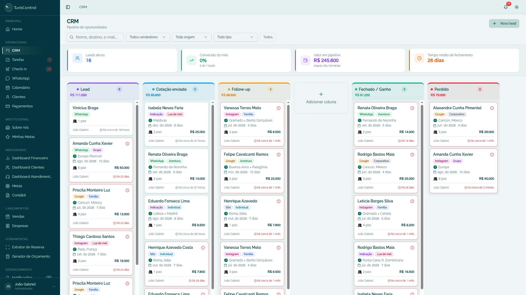Click the CRM breadcrumb in top bar
526x295 pixels.
[x=83, y=7]
